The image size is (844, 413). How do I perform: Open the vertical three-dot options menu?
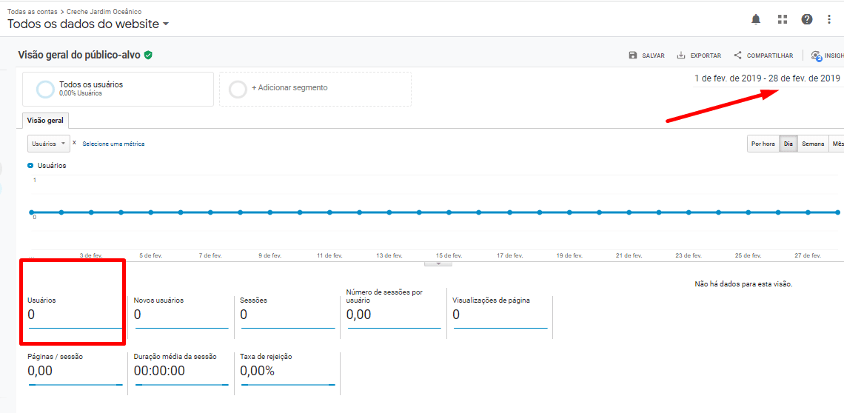coord(829,19)
